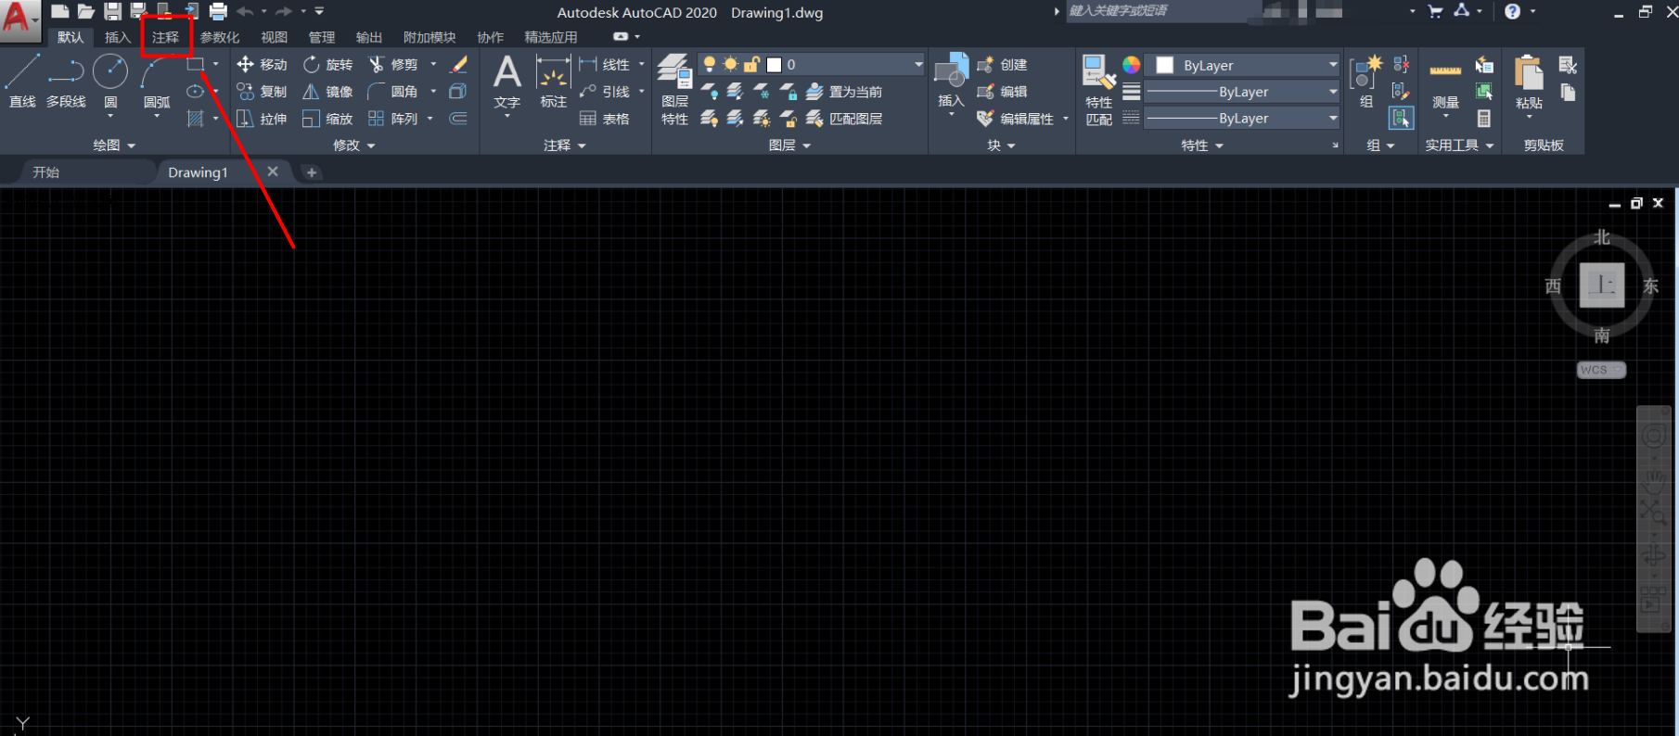Start the Stretch (拉伸) command
This screenshot has height=736, width=1679.
pos(263,119)
